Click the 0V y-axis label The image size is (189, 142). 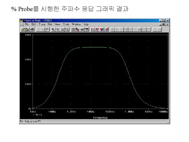click(x=30, y=109)
